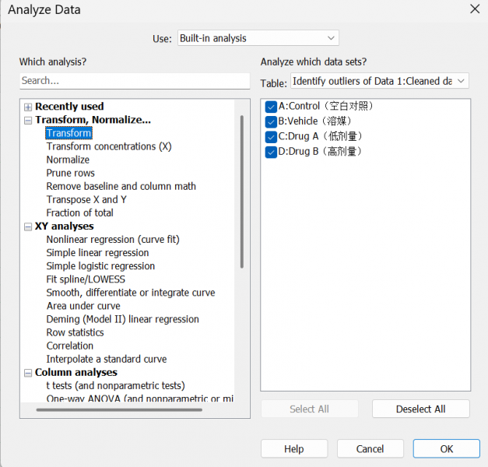Collapse the XY analyses group
The image size is (488, 467).
[28, 227]
